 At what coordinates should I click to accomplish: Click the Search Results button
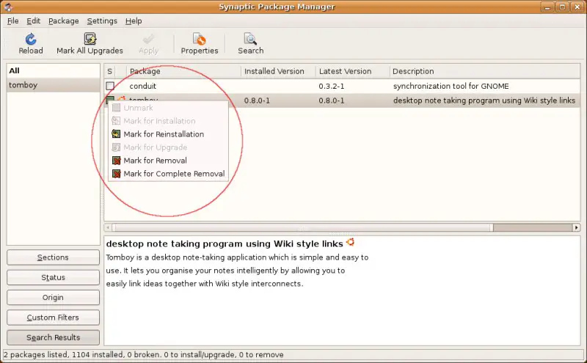point(53,337)
